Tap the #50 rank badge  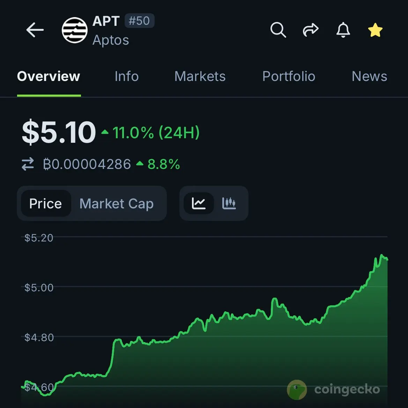click(x=139, y=21)
